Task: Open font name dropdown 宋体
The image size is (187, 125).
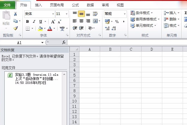Action: 53,14
